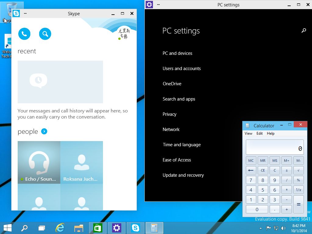Image resolution: width=312 pixels, height=234 pixels.
Task: Click the plus-minus sign button
Action: (x=287, y=170)
